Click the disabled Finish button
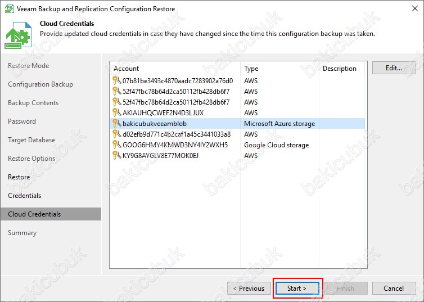 pos(346,288)
